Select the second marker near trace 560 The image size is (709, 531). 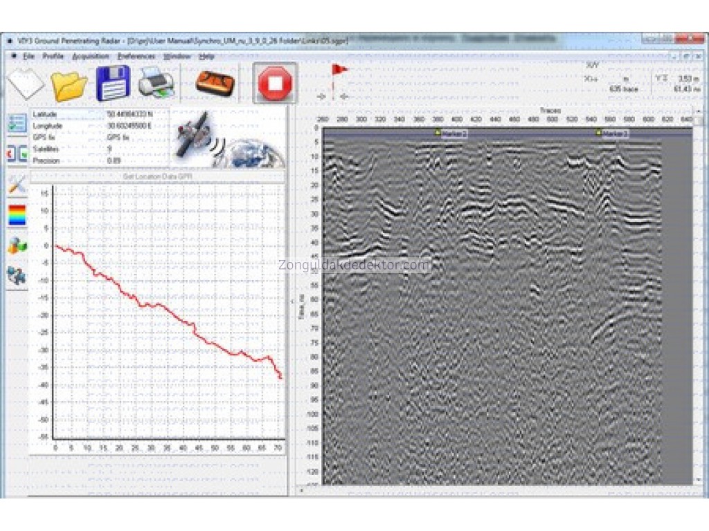point(612,133)
